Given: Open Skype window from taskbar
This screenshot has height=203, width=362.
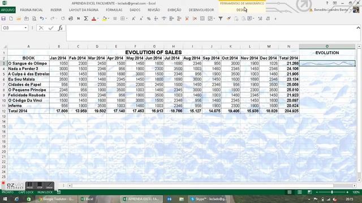Looking at the screenshot, I should click(209, 199).
